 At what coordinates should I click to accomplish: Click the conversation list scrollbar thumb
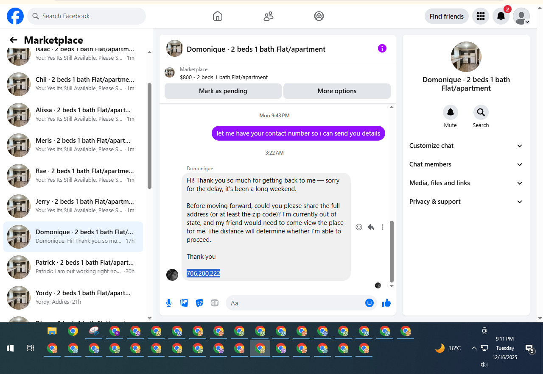click(149, 136)
